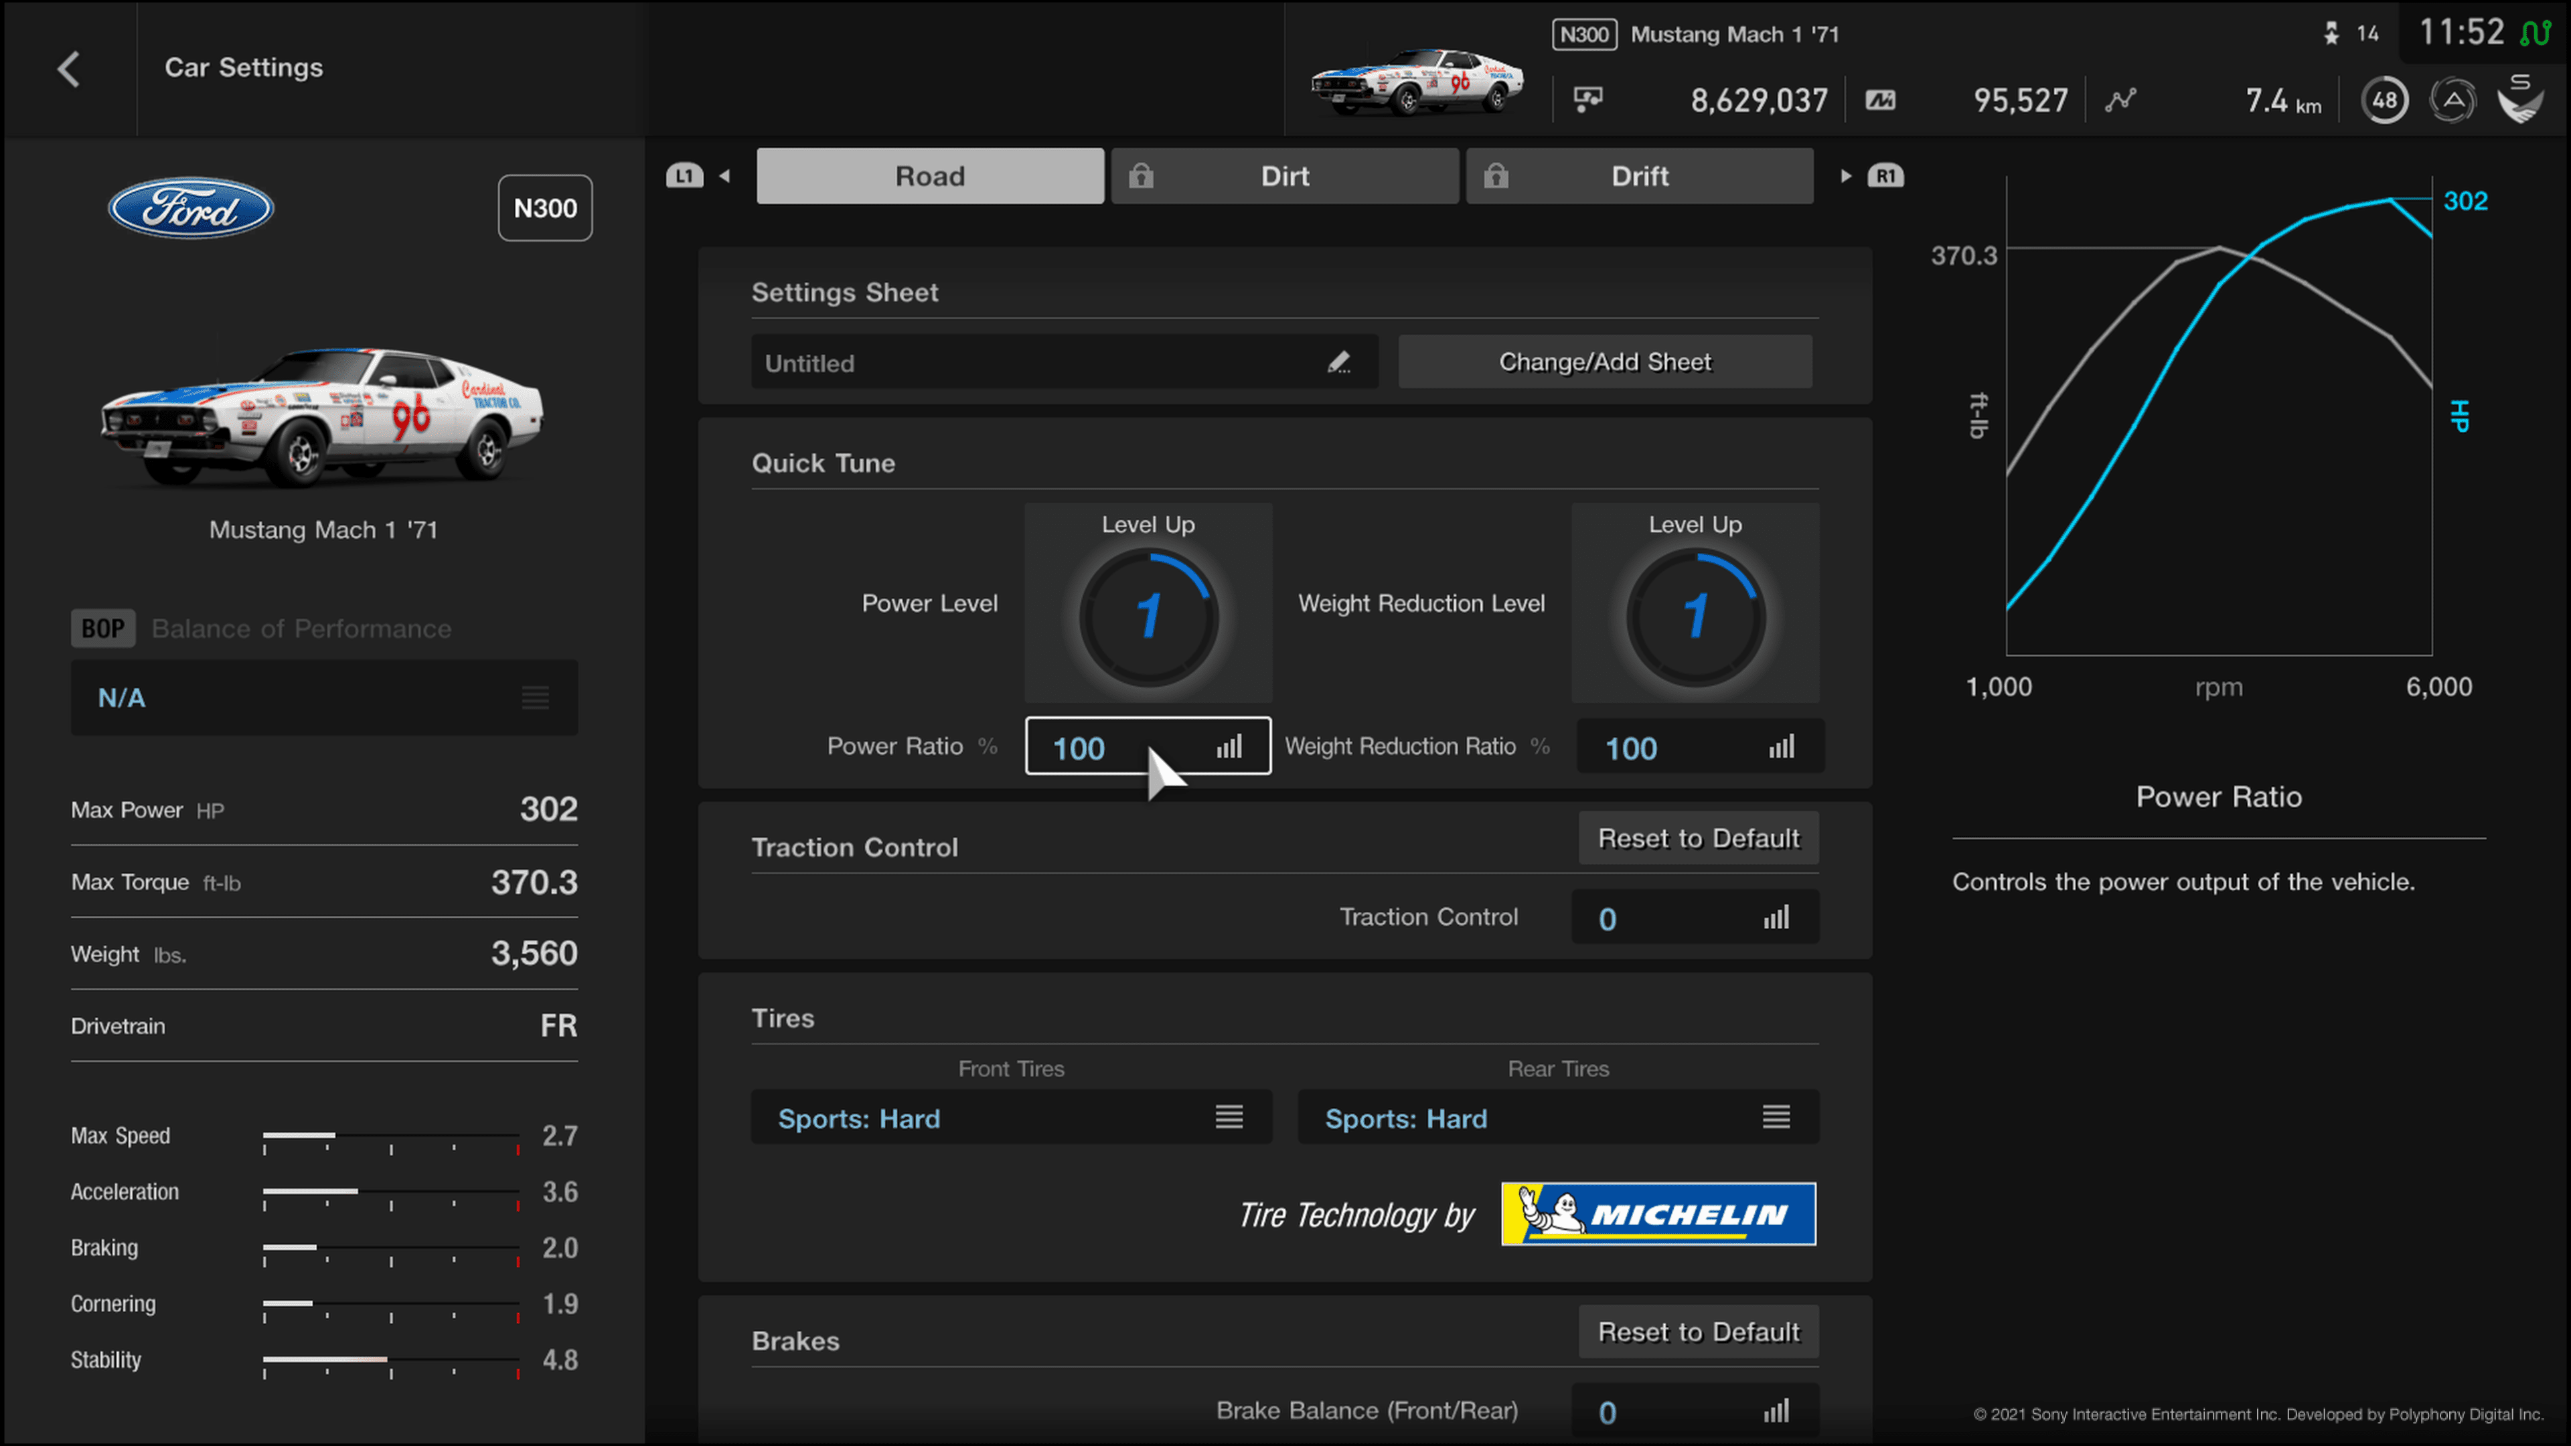Click the Untitled settings sheet name field
The width and height of the screenshot is (2571, 1446).
click(x=1064, y=361)
